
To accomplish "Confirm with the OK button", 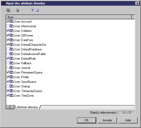I will 86,120.
